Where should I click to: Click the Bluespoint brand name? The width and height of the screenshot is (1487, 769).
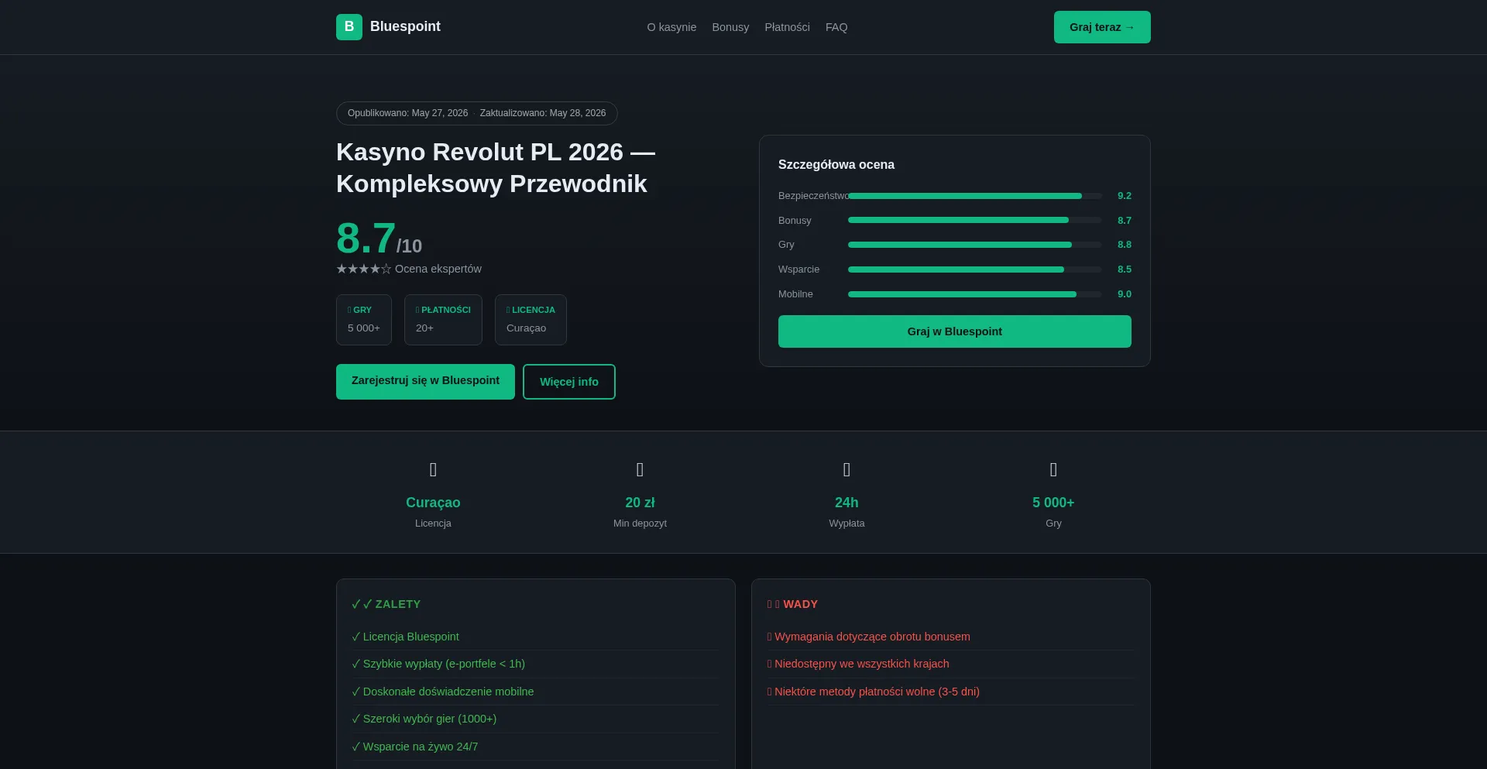point(405,26)
